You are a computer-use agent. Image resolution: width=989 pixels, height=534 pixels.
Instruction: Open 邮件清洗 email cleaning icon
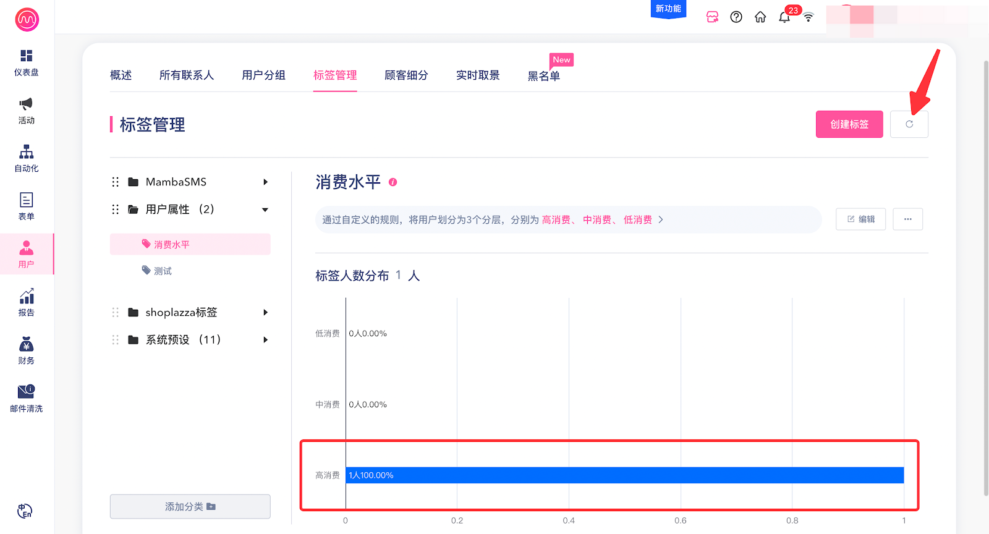pos(26,392)
